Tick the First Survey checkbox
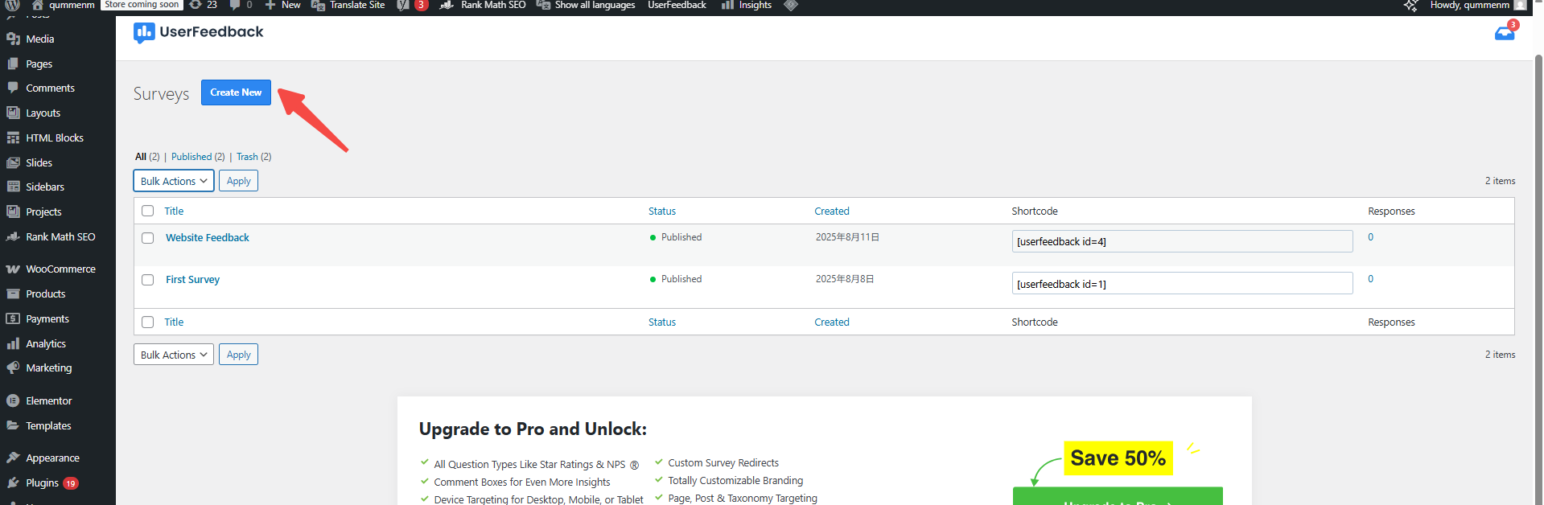 [148, 280]
